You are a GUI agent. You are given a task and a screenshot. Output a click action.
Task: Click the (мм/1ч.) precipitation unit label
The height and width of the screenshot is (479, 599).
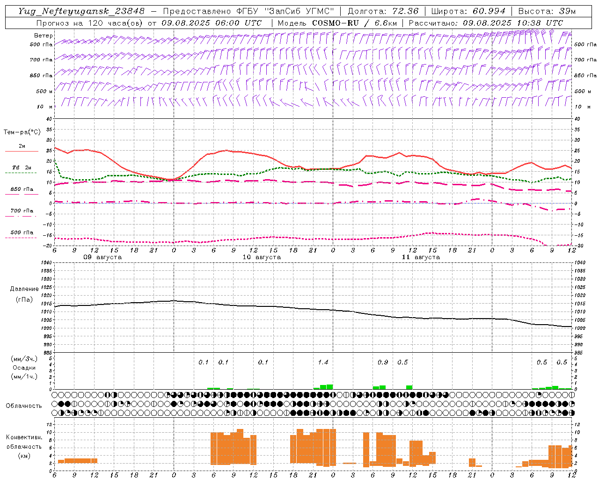coord(24,377)
